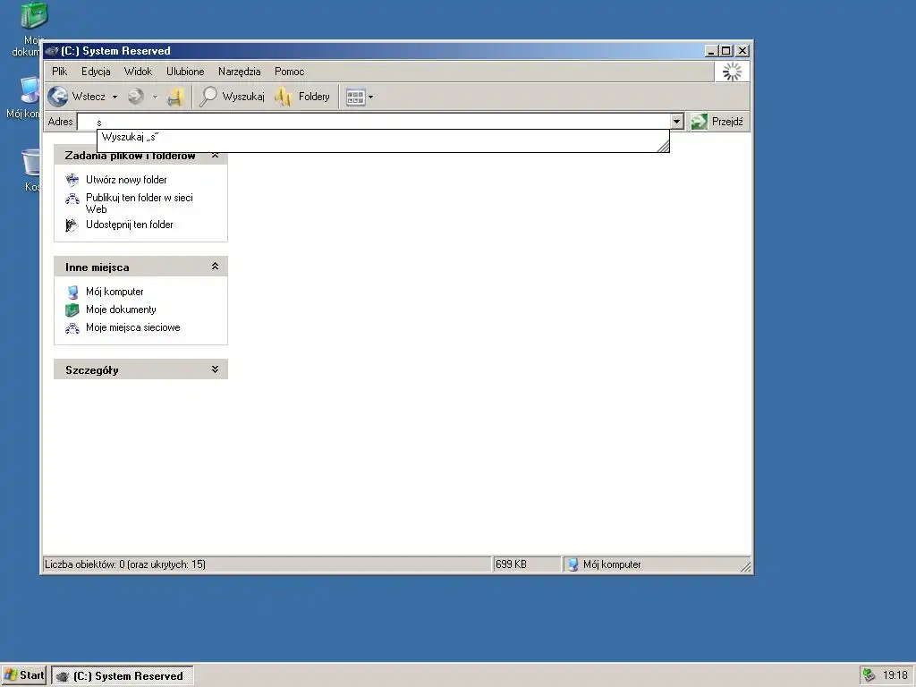Screen dimensions: 916x687
Task: Open the view mode dropdown arrow
Action: [370, 97]
